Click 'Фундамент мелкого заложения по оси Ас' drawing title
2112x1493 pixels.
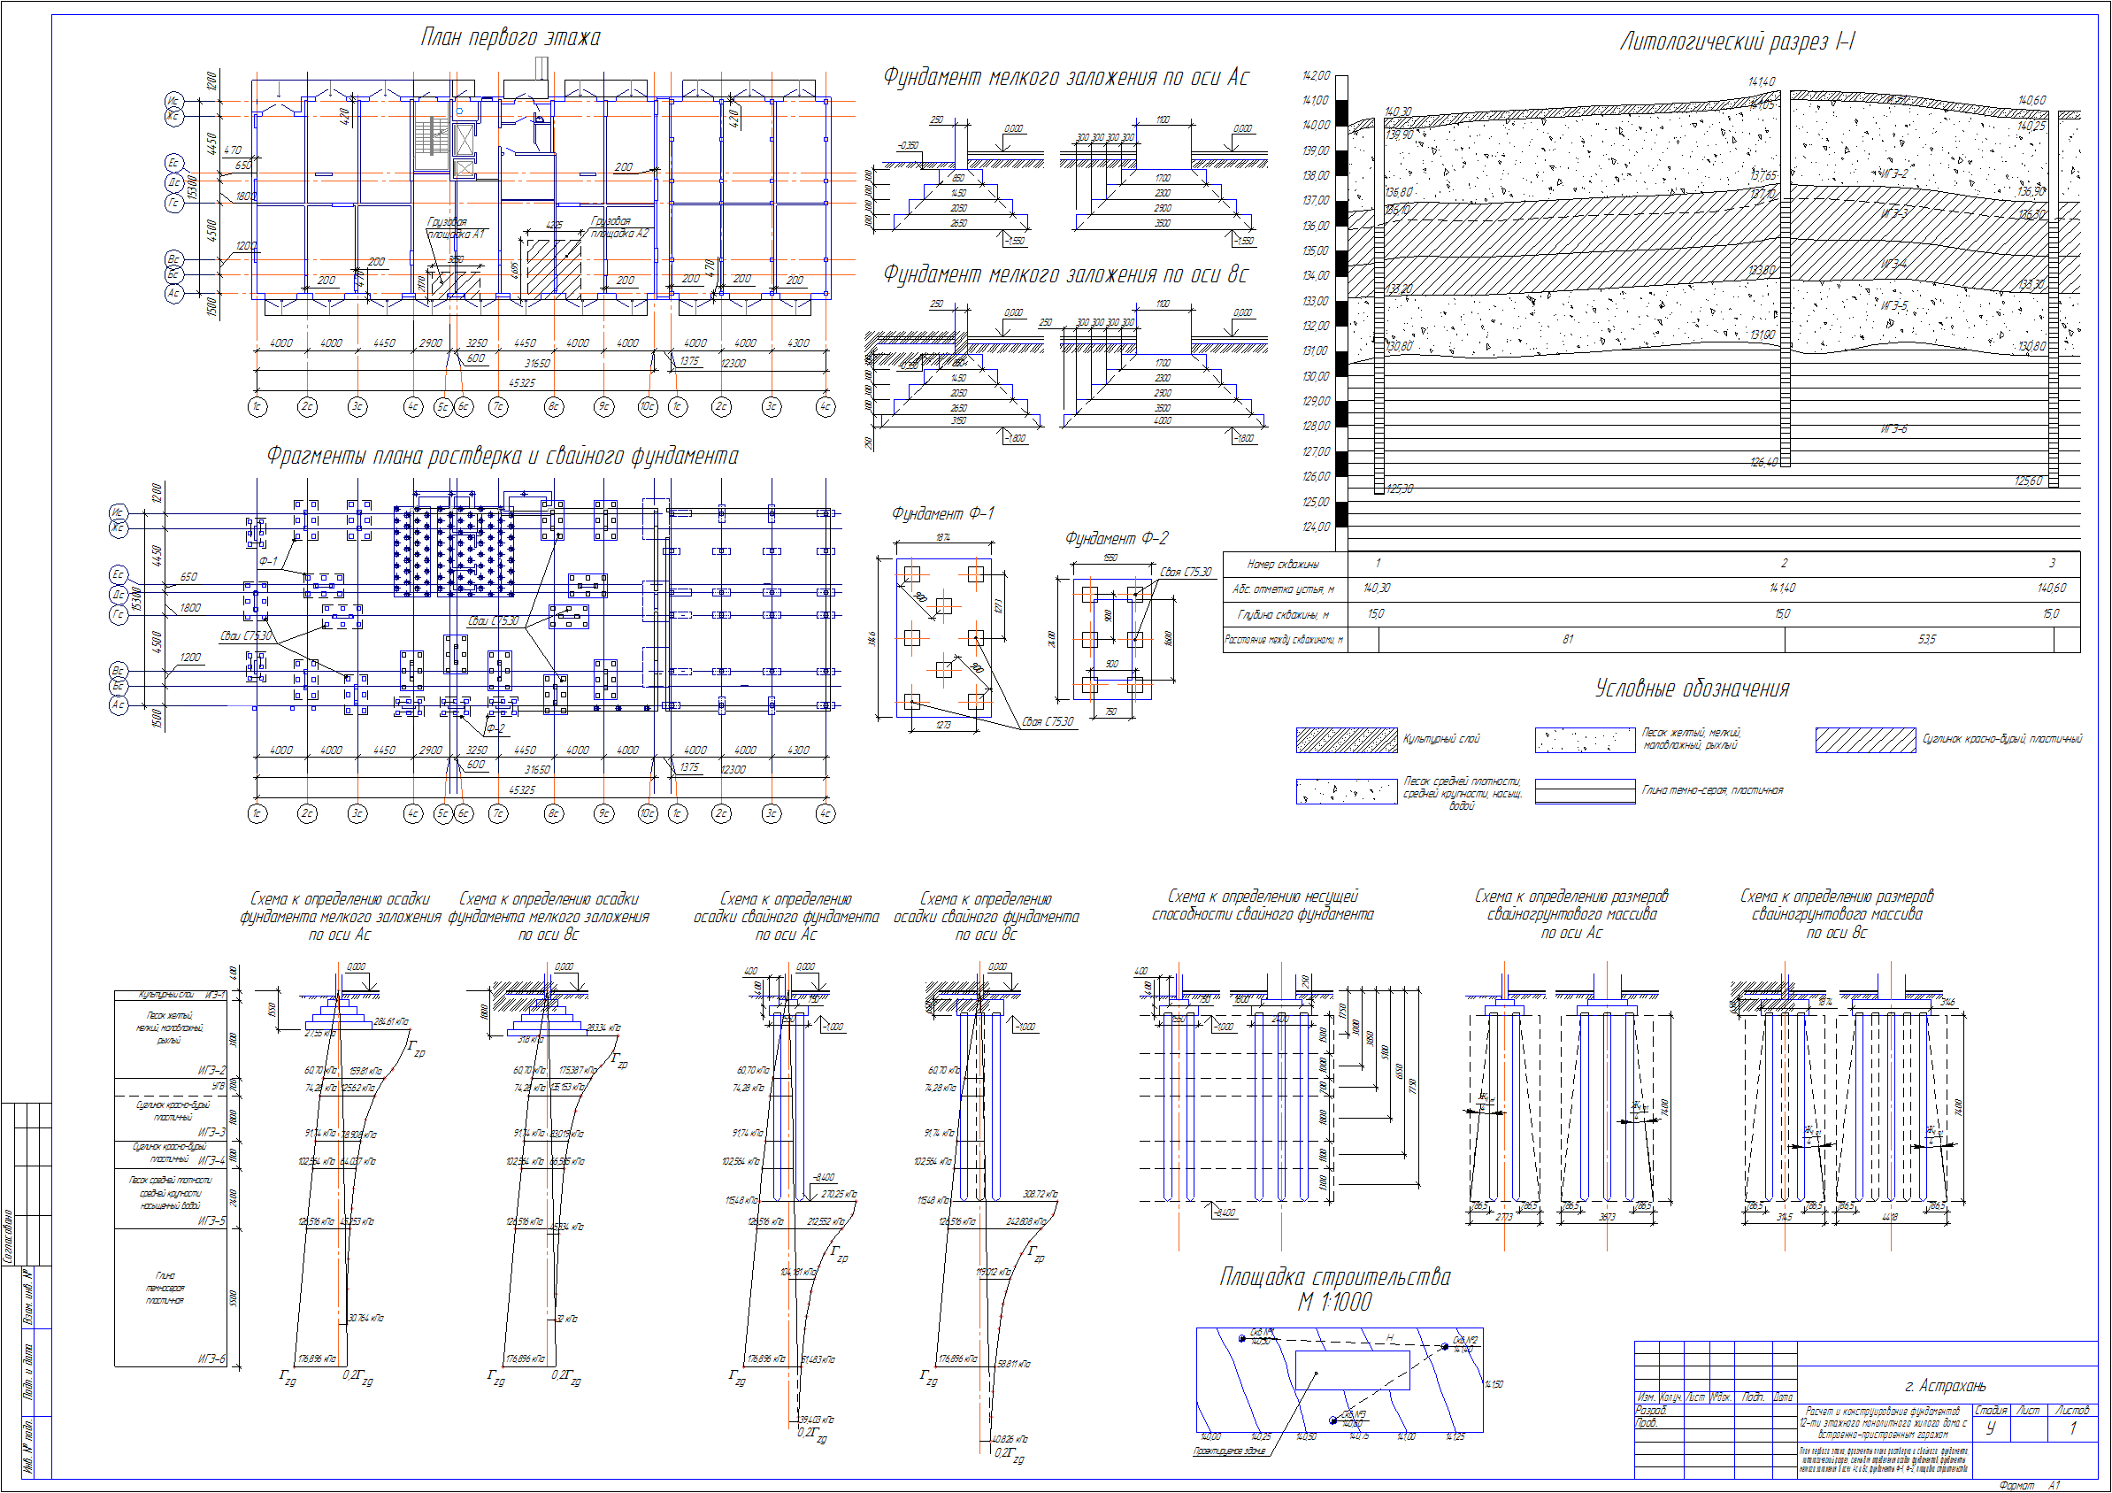click(1066, 77)
